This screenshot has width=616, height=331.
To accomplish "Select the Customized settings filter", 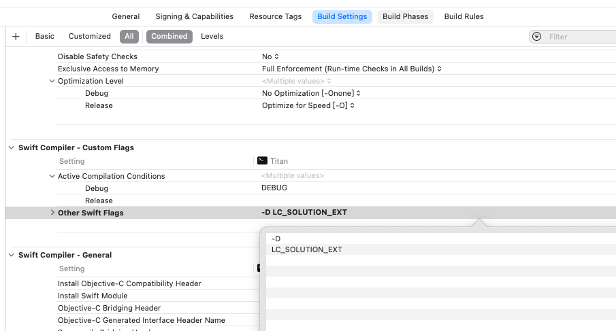I will [89, 36].
